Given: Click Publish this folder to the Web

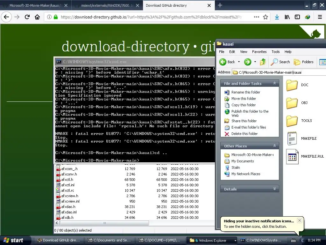Looking at the screenshot, I should coord(250,113).
